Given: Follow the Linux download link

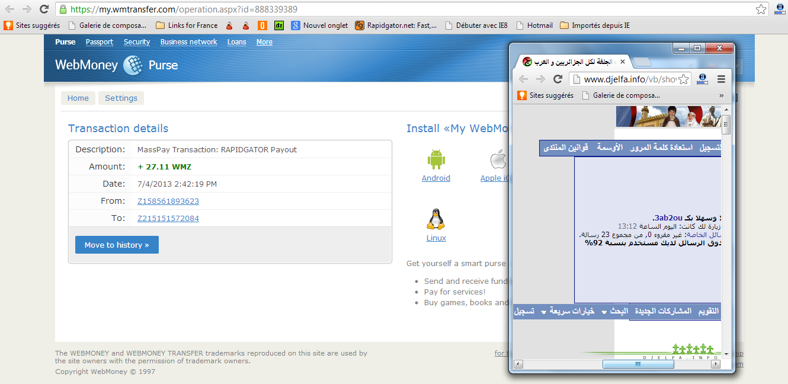Looking at the screenshot, I should pos(436,238).
